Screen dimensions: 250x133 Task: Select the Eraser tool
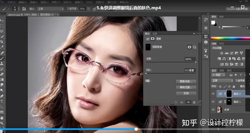point(2,74)
